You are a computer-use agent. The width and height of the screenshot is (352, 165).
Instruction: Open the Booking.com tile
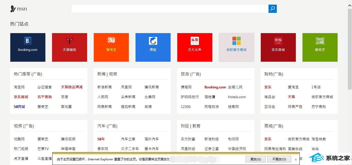click(28, 47)
